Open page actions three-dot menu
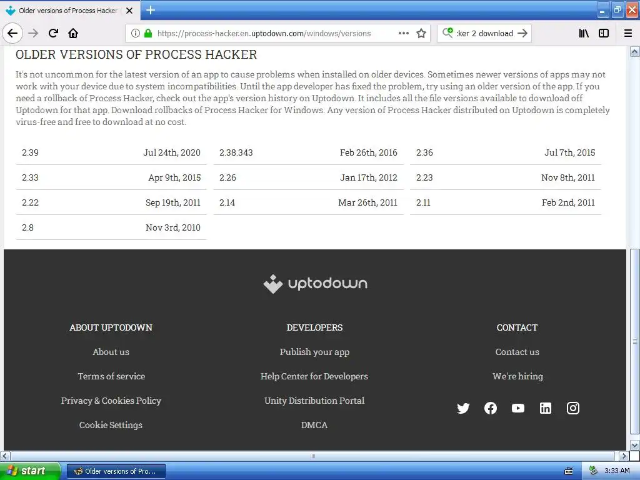Viewport: 640px width, 480px height. click(x=404, y=33)
